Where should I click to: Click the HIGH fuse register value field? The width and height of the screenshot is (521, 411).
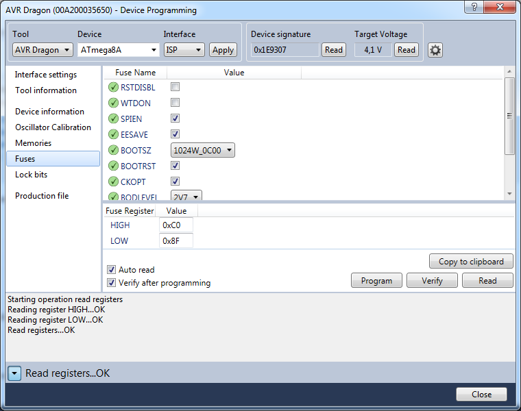176,225
